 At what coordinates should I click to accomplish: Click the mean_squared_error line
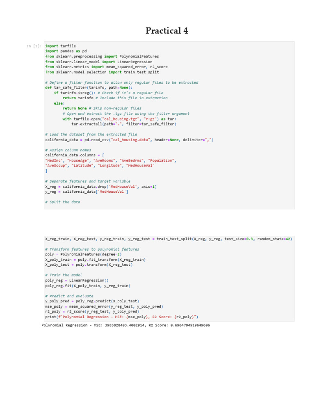(104, 306)
